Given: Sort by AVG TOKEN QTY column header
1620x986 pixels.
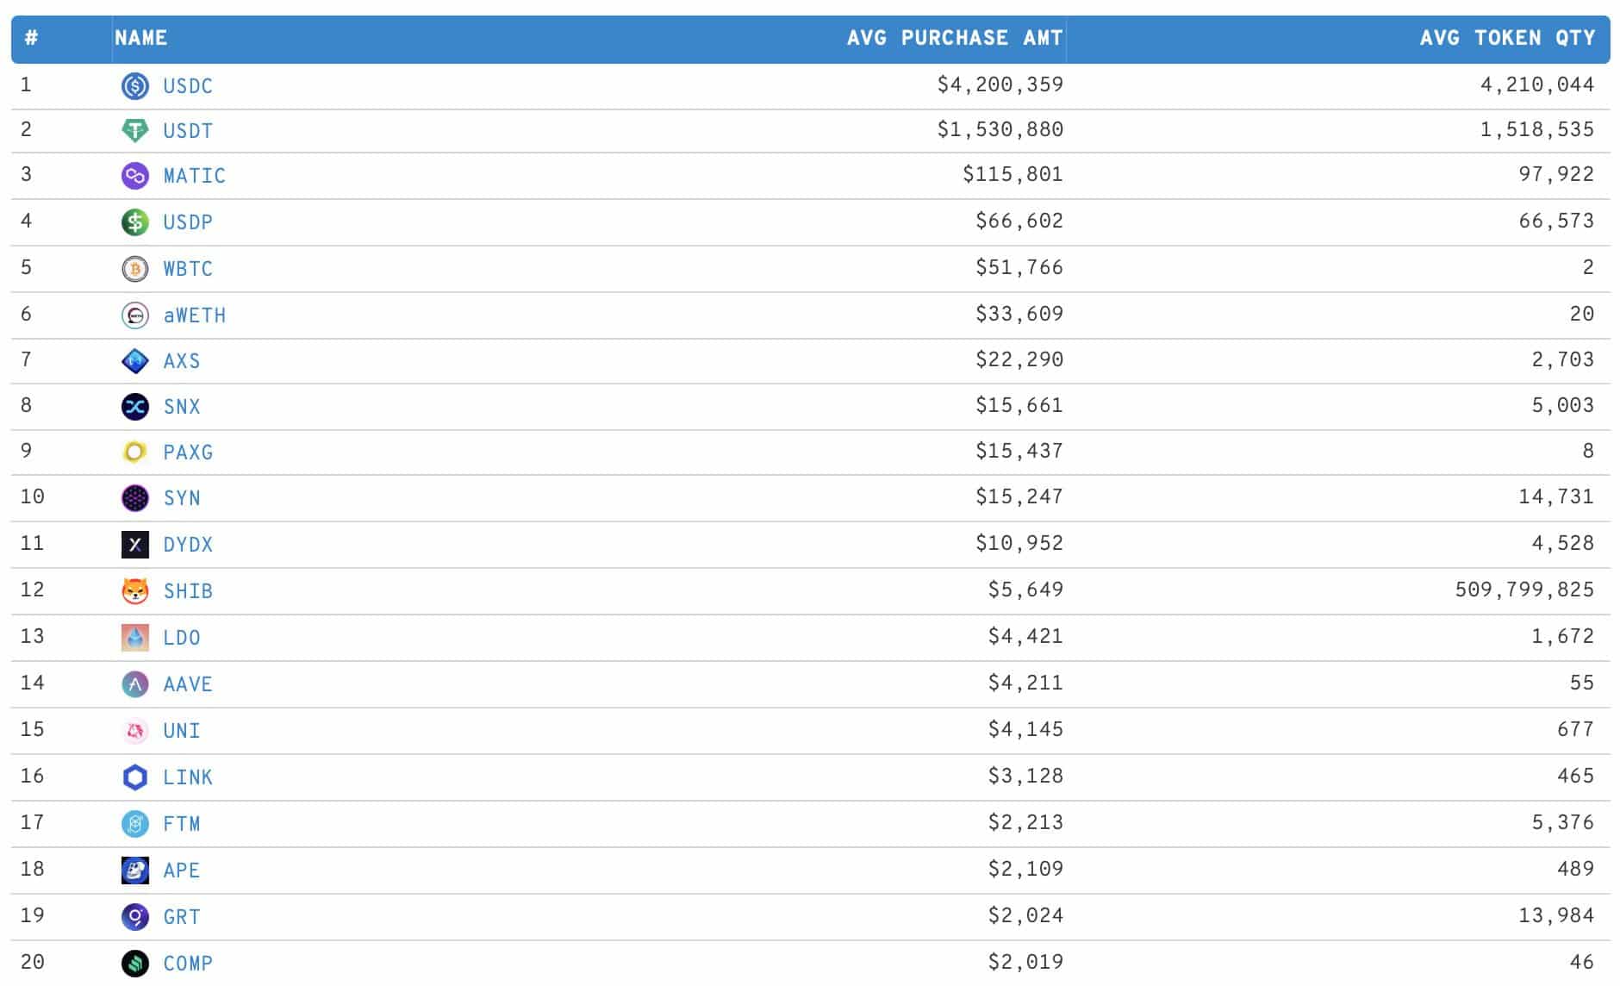Looking at the screenshot, I should (x=1508, y=38).
